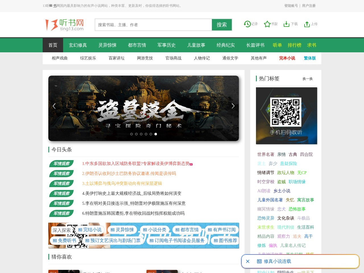Click 换一换 to refresh tags
Screen dimensions: 364x273
[x=307, y=79]
